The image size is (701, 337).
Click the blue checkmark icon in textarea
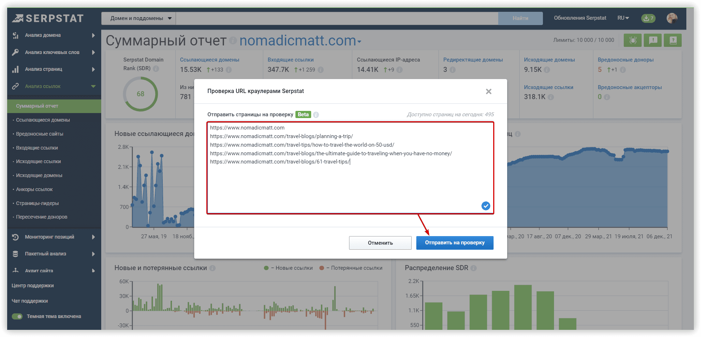[x=485, y=206]
